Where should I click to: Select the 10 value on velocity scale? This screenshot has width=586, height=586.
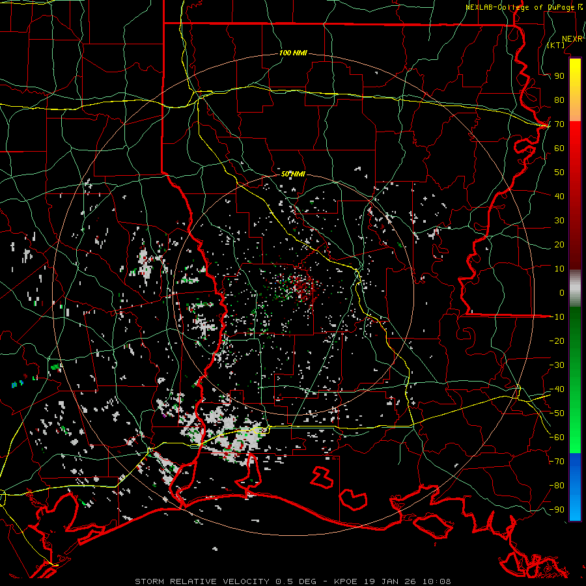click(x=559, y=269)
